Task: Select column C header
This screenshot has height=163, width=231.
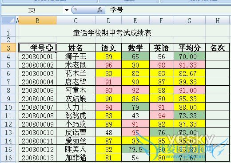Action: click(x=76, y=20)
